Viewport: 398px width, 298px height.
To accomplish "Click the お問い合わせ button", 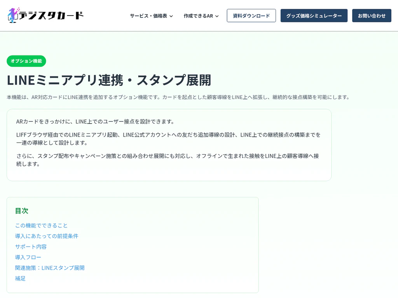I will click(372, 16).
